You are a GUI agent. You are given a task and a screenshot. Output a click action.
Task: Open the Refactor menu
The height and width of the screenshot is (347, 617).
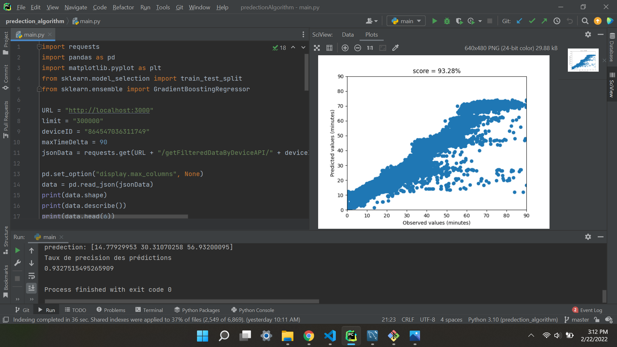(x=123, y=7)
